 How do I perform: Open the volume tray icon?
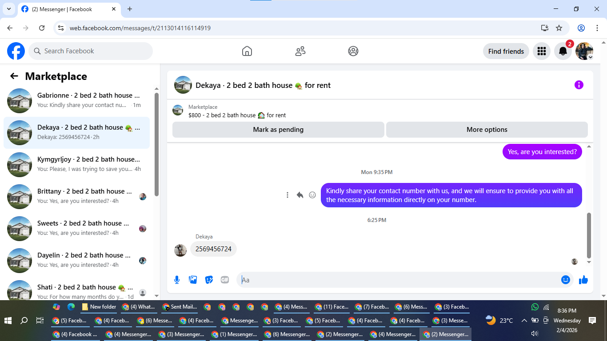[x=535, y=333]
